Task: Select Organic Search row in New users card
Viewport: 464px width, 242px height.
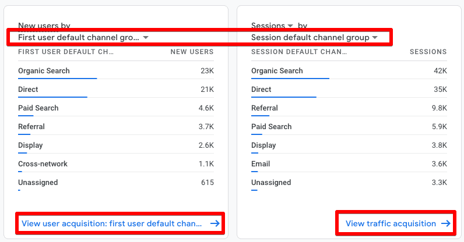Action: coord(115,71)
